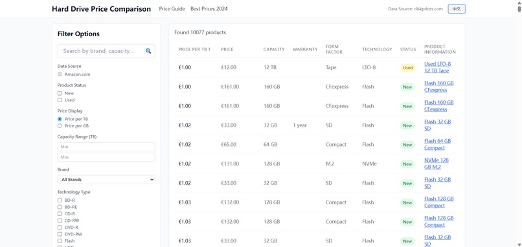The image size is (522, 247).
Task: Click the £1.00 price per TB cell
Action: (185, 67)
